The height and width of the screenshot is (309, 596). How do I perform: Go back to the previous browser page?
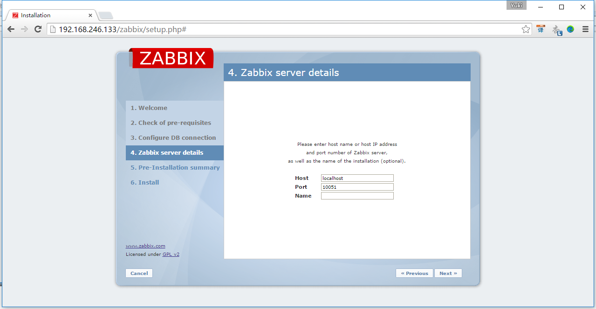11,29
